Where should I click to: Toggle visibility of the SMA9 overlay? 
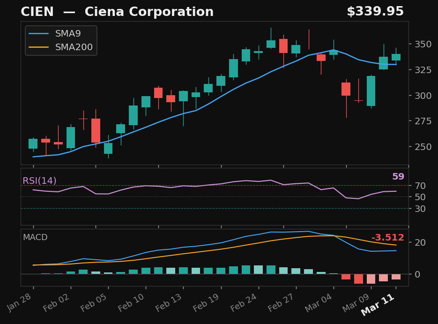click(x=67, y=33)
